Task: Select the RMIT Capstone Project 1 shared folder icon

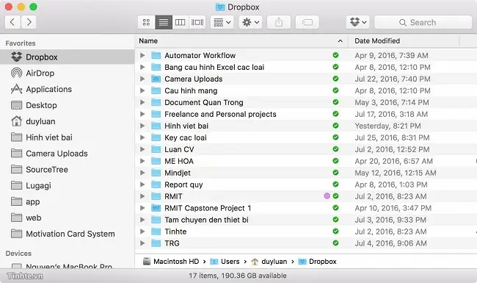Action: [x=156, y=208]
